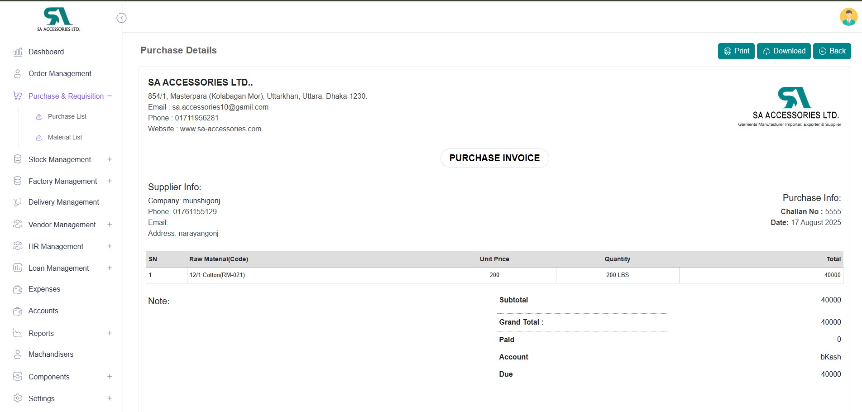Collapse the sidebar with arrow toggle
This screenshot has height=412, width=862.
(121, 18)
